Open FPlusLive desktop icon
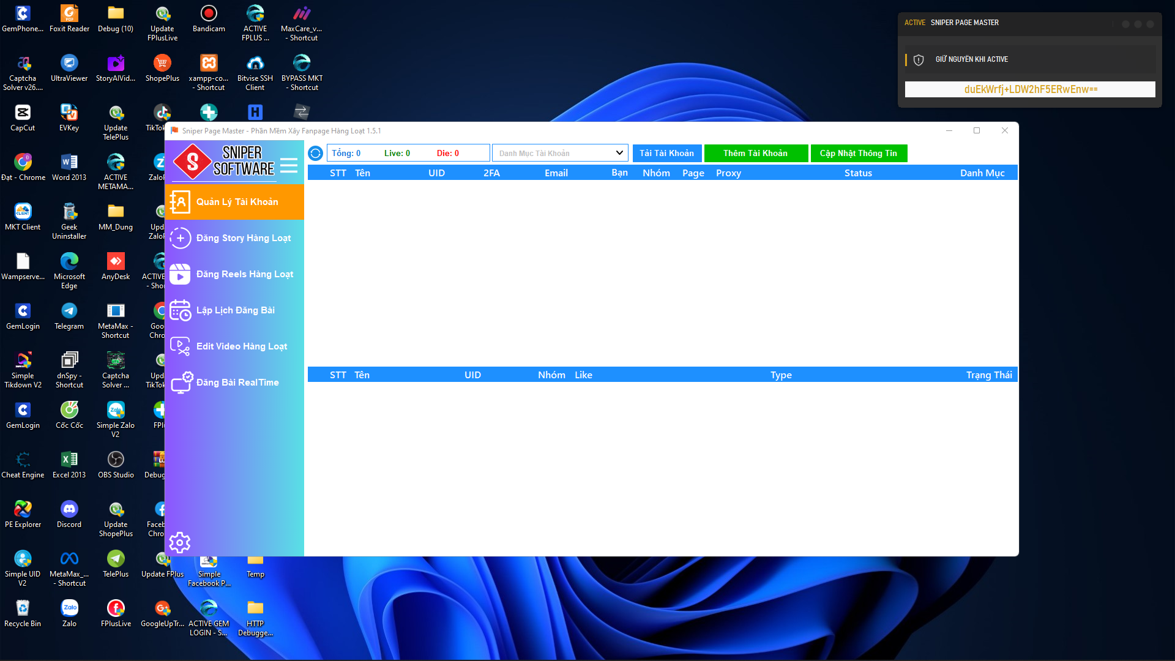The width and height of the screenshot is (1175, 661). click(x=116, y=614)
